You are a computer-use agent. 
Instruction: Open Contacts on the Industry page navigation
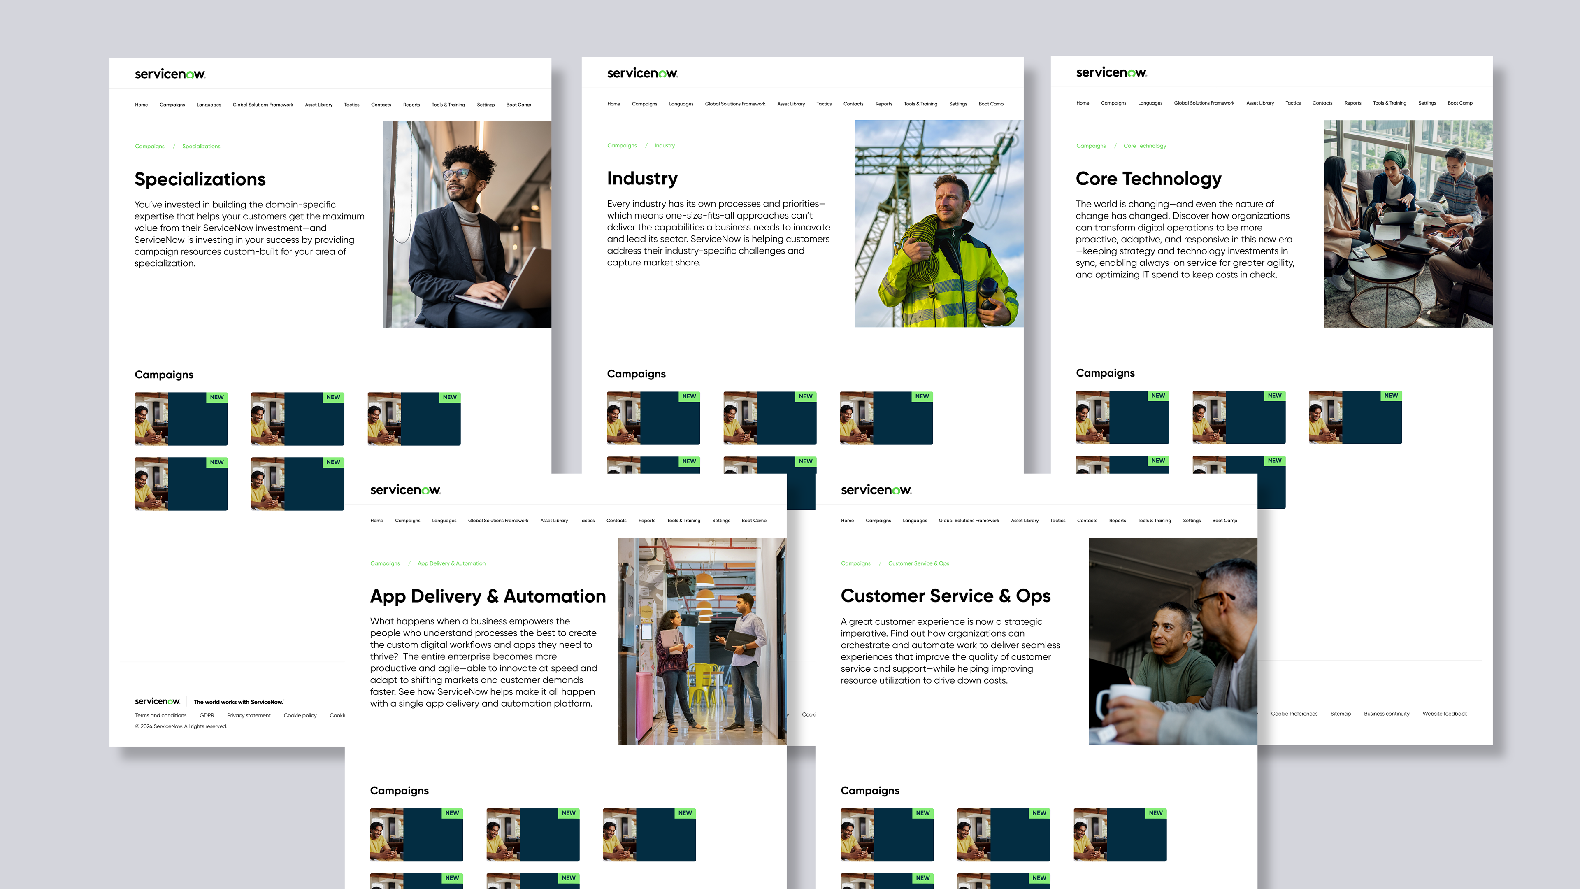pos(853,104)
